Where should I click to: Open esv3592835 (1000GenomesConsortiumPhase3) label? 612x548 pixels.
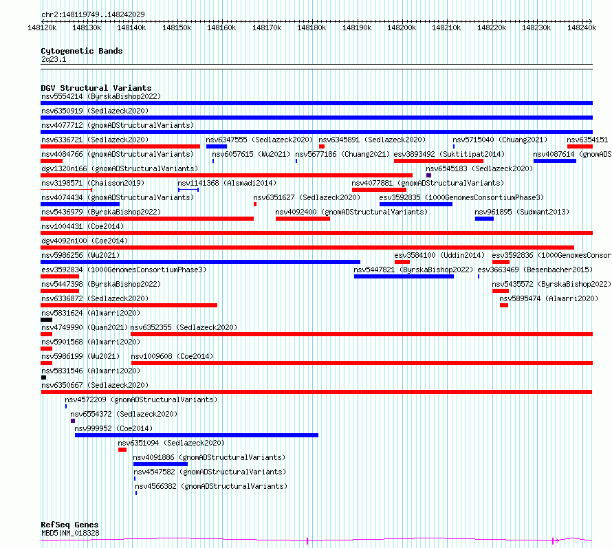click(461, 197)
